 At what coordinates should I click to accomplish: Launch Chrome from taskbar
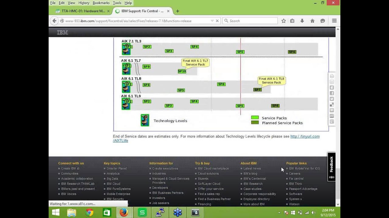pos(89,213)
